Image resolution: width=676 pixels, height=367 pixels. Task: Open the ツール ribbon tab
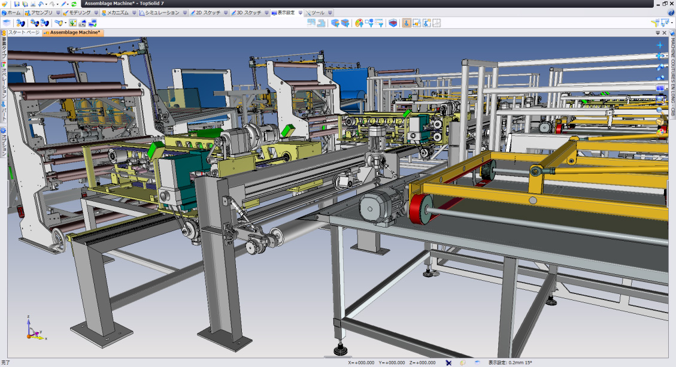pyautogui.click(x=317, y=13)
